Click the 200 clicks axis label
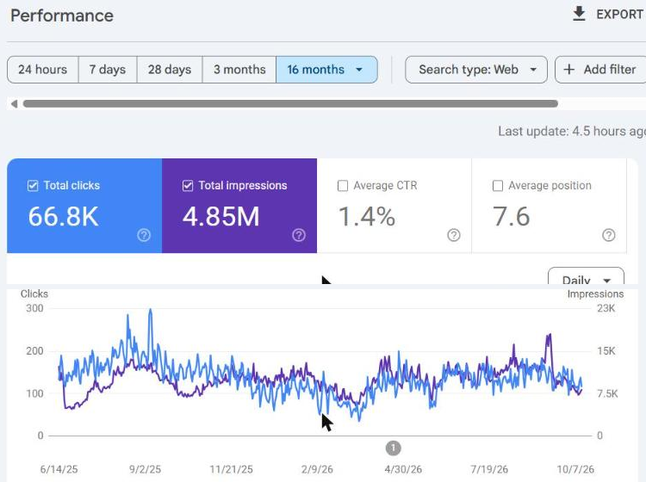Screen dimensions: 646x482 pos(34,351)
